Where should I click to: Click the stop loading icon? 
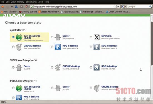pyautogui.click(x=21, y=7)
